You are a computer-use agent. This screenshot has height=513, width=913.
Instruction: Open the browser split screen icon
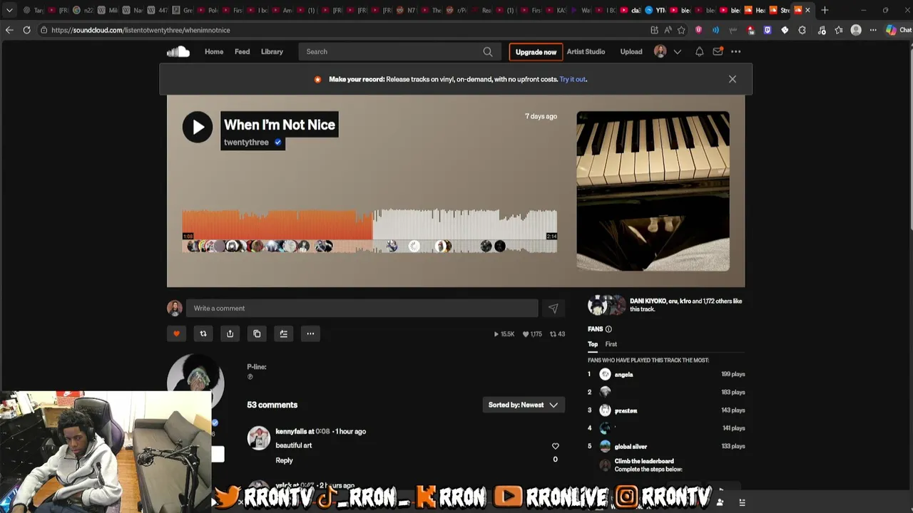(654, 30)
